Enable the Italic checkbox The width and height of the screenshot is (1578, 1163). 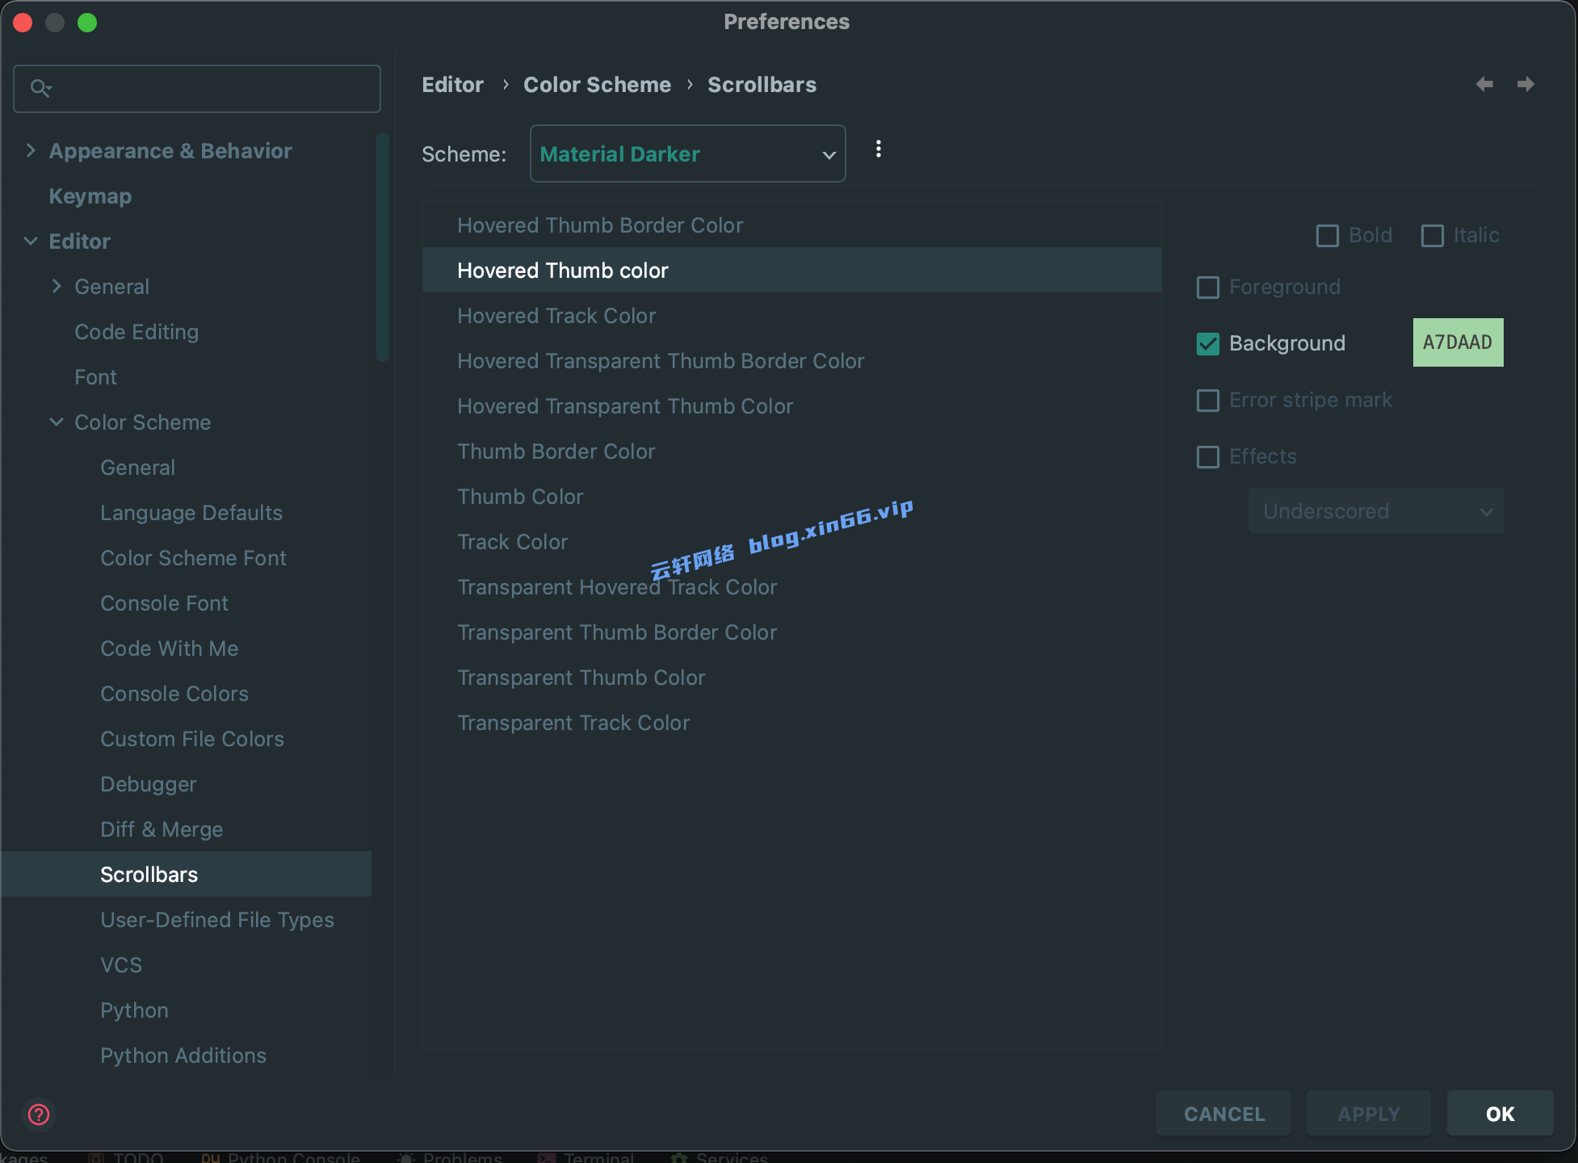pos(1433,236)
